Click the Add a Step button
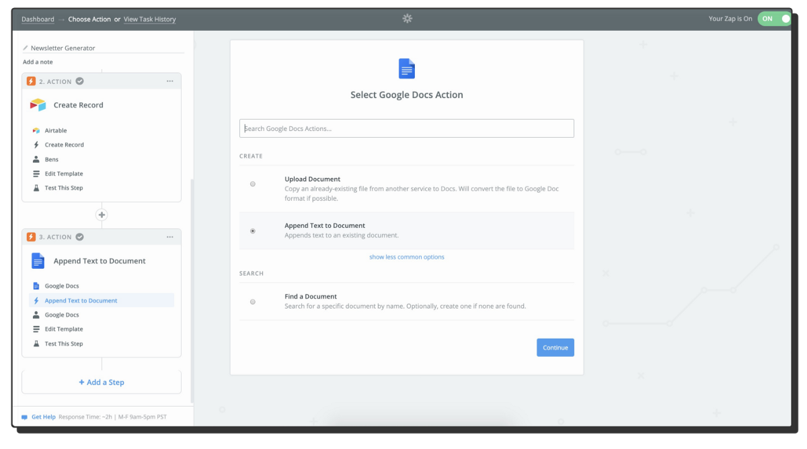The image size is (807, 449). click(x=102, y=382)
